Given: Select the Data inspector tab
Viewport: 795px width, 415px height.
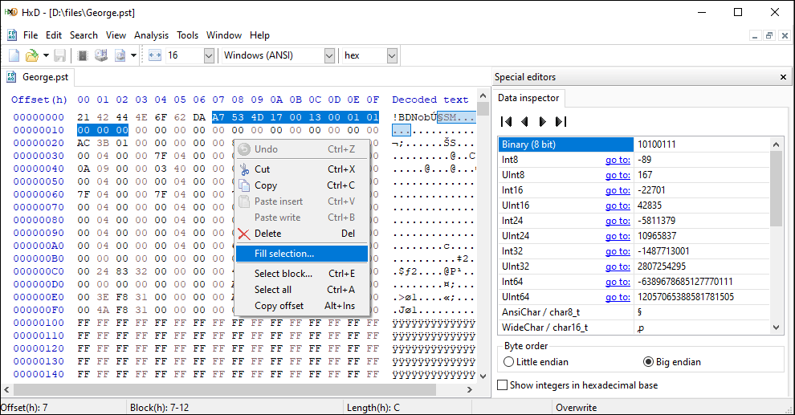Looking at the screenshot, I should 528,98.
